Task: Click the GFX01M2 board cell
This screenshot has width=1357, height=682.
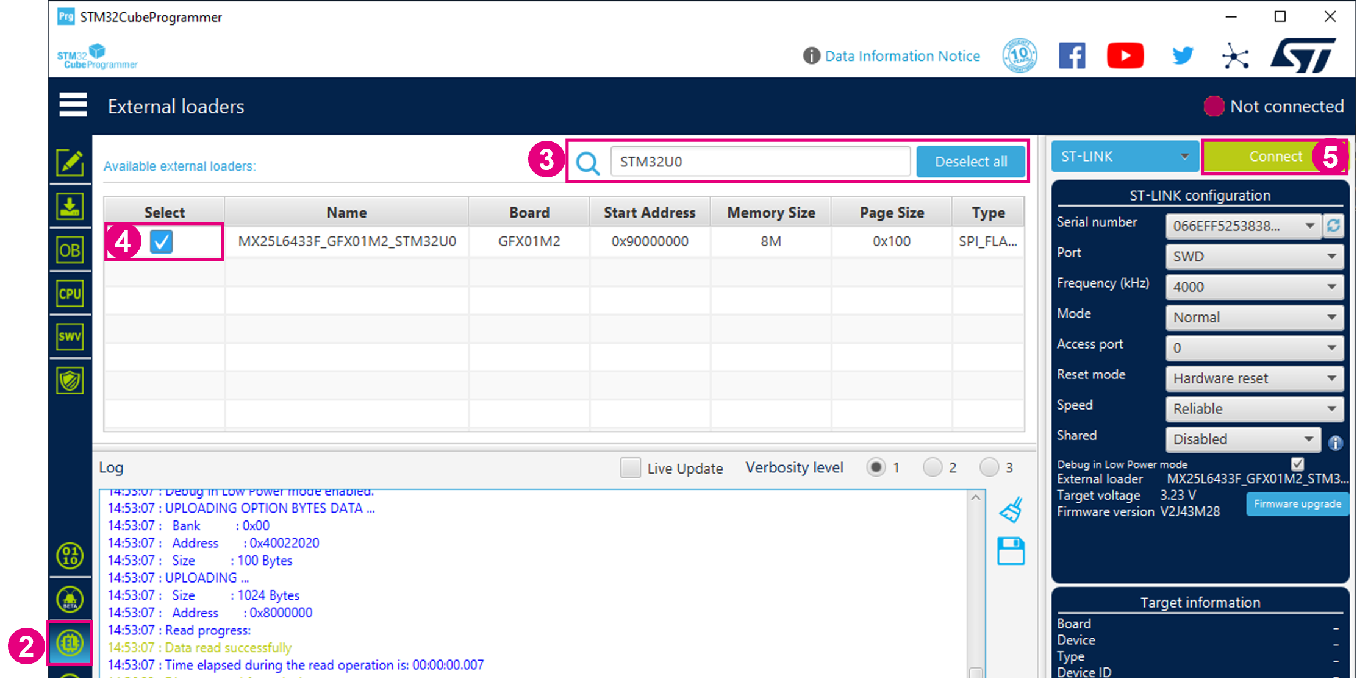Action: pos(529,241)
